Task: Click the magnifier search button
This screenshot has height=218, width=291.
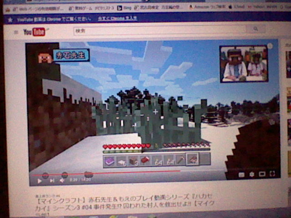Action: coord(256,29)
